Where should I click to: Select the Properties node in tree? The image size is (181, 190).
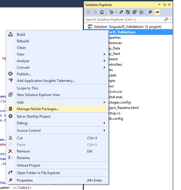pyautogui.click(x=114, y=38)
